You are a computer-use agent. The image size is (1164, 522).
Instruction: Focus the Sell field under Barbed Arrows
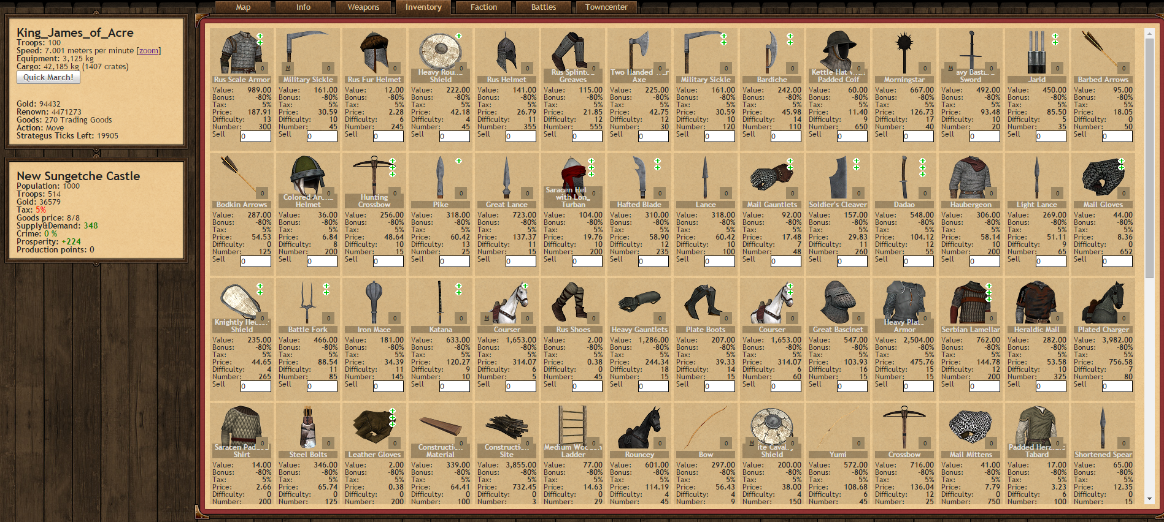(x=1117, y=136)
